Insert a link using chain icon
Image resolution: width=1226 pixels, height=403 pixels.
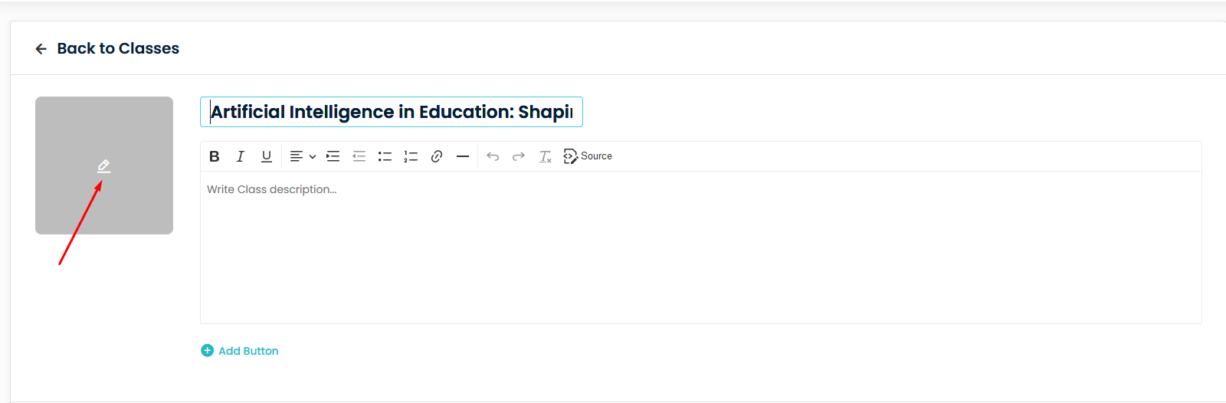click(x=437, y=156)
